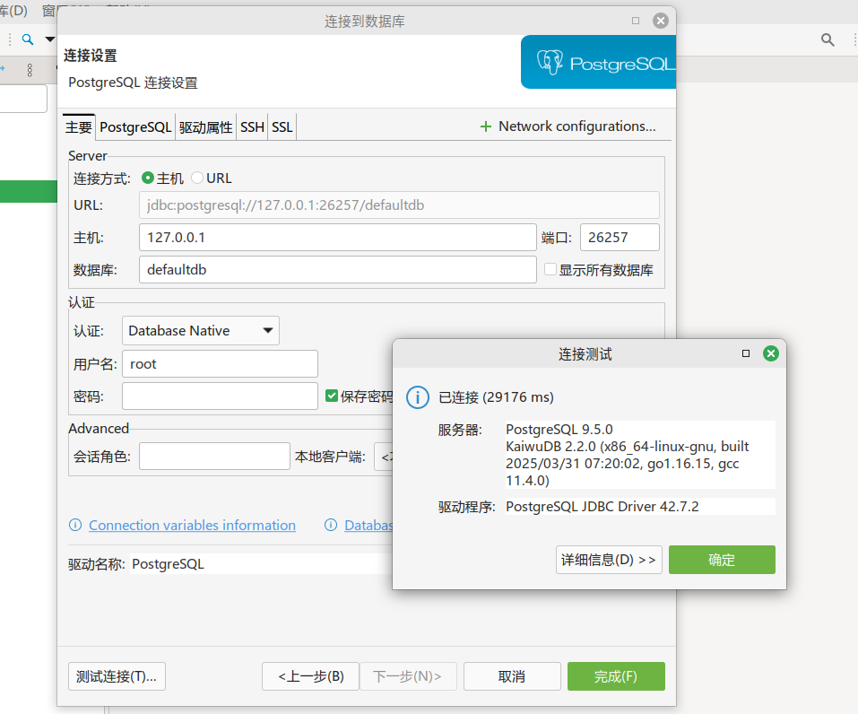Click the blue info icon in connection test dialog
The image size is (858, 714).
coord(418,397)
